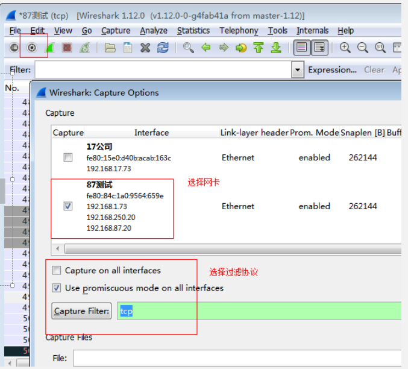Jump to the first packet

click(x=259, y=48)
